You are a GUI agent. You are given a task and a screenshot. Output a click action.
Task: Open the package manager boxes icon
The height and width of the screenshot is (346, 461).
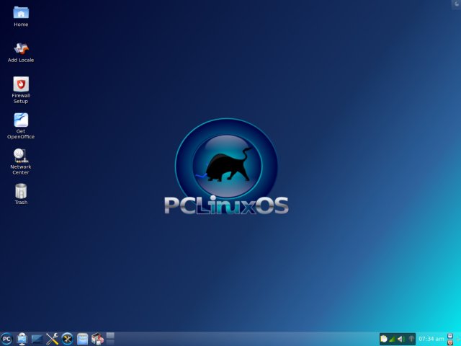(98, 339)
